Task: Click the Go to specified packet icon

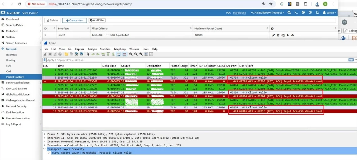Action: click(x=103, y=54)
